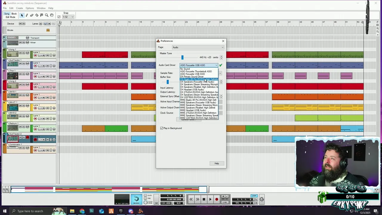The image size is (382, 215).
Task: Select the Hand tool
Action: tap(52, 15)
